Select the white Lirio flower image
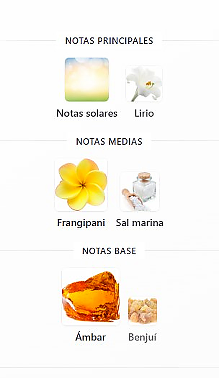 point(144,84)
